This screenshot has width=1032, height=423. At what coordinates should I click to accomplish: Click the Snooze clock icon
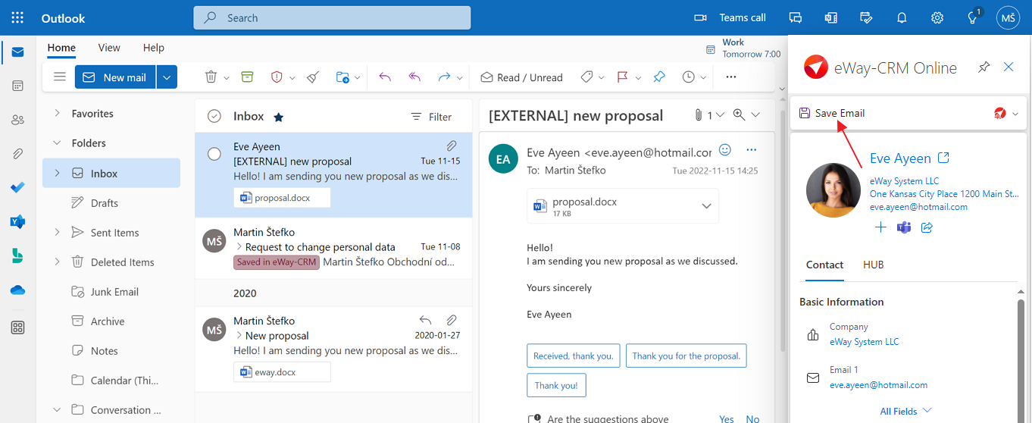(688, 77)
